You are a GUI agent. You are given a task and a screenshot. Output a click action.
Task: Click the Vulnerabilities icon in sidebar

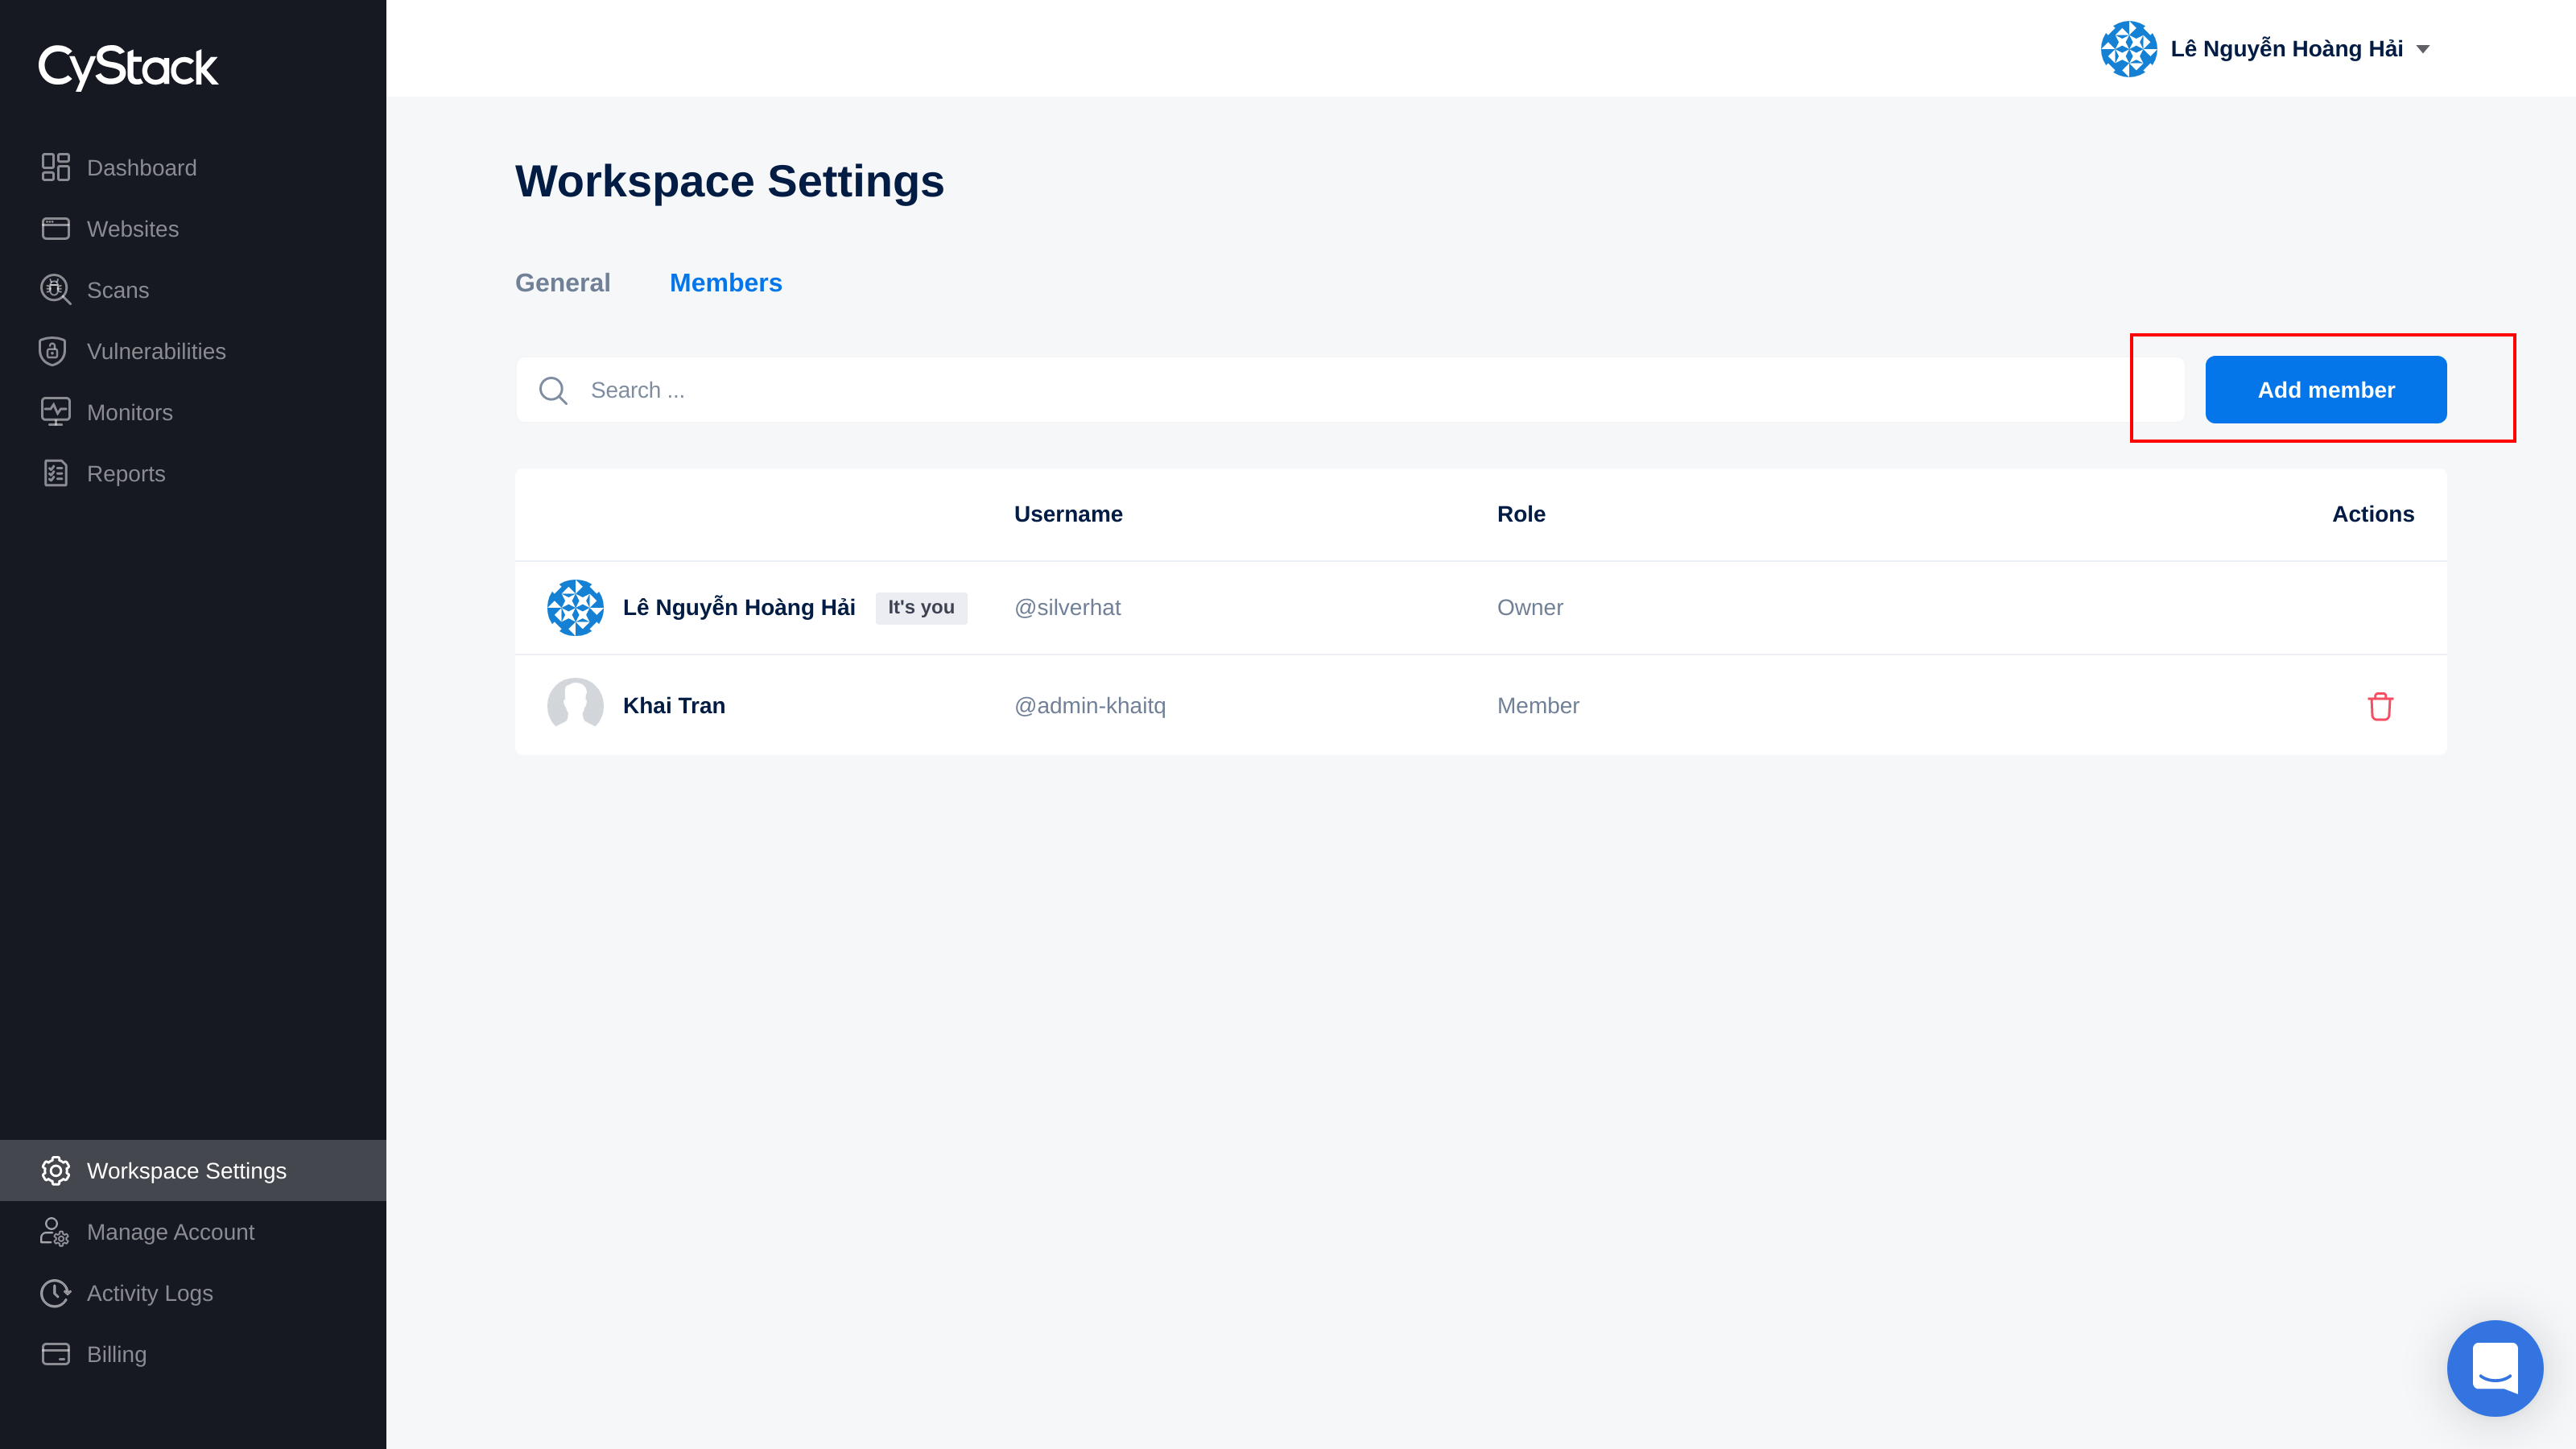click(x=53, y=350)
